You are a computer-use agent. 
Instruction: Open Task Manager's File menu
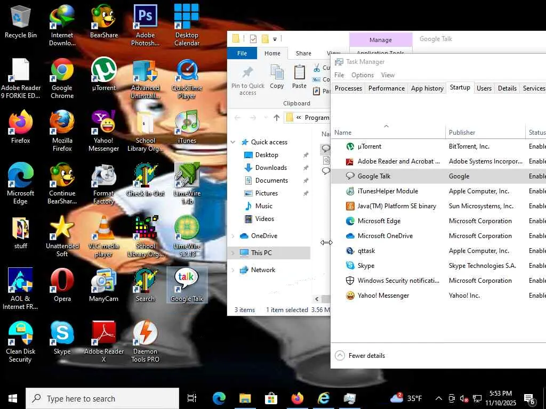(339, 75)
